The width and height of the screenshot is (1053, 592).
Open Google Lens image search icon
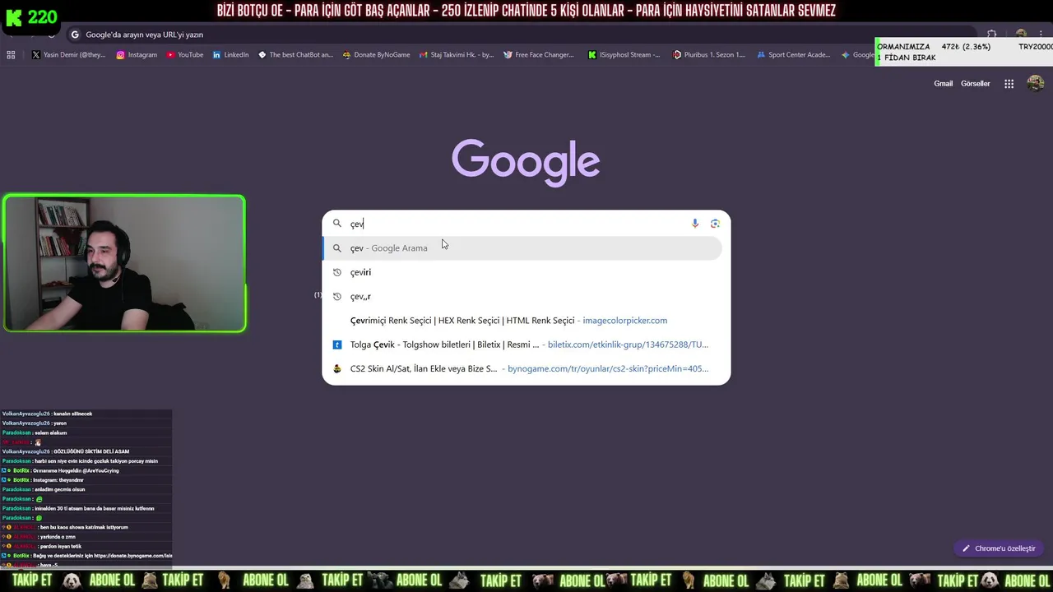pyautogui.click(x=715, y=224)
